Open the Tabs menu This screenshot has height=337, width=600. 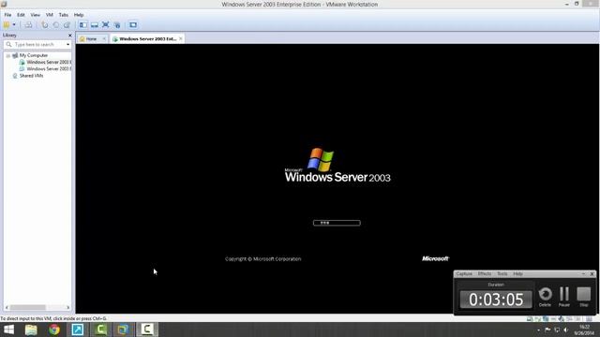tap(64, 15)
